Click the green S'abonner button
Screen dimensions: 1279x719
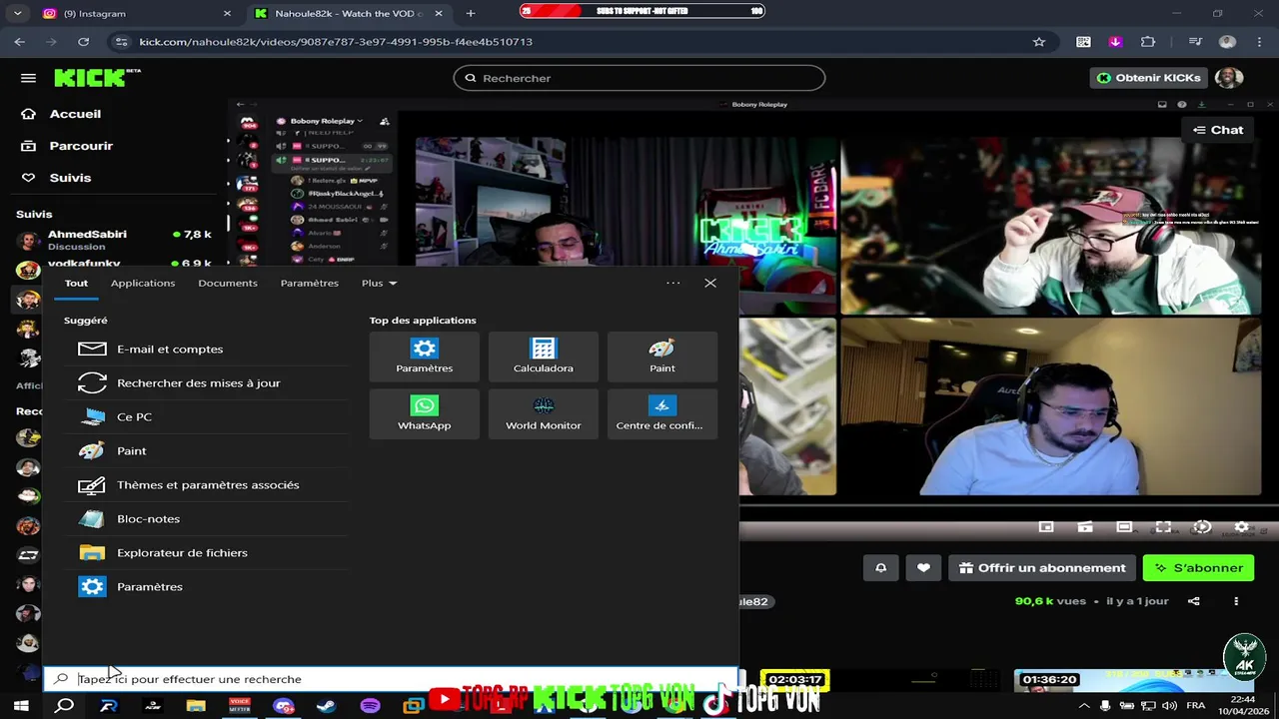pyautogui.click(x=1198, y=567)
